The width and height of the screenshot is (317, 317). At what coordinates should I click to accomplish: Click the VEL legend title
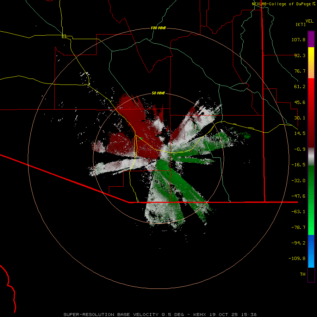click(x=309, y=21)
